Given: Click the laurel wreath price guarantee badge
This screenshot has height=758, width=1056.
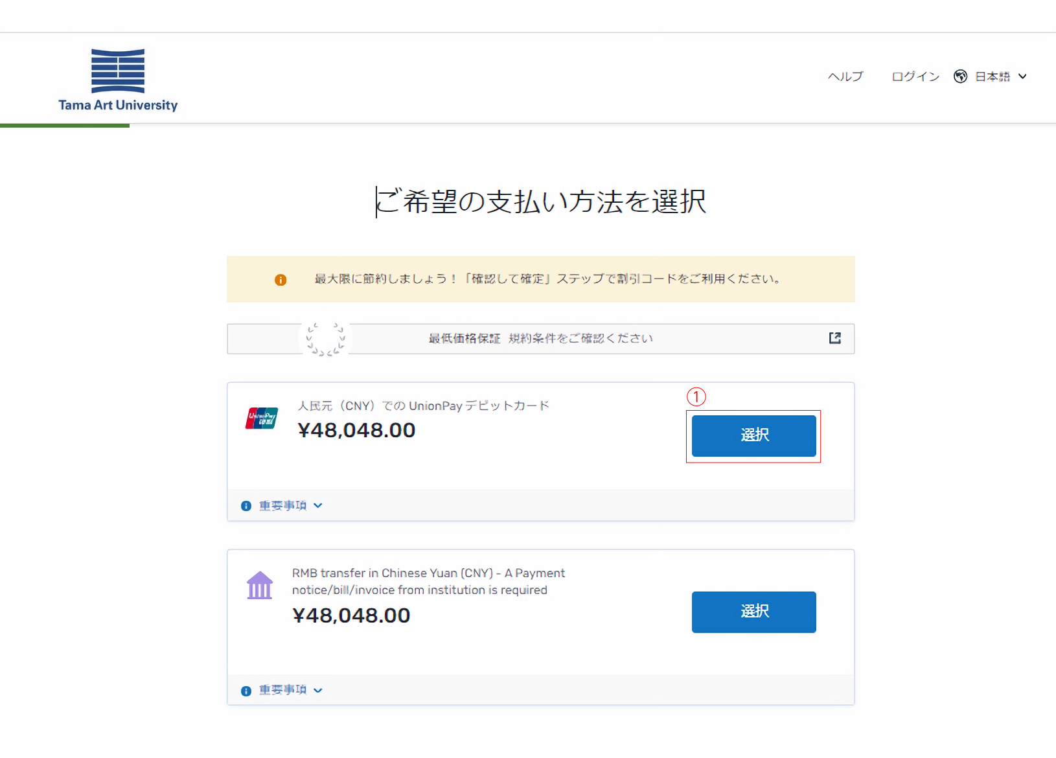Looking at the screenshot, I should point(325,339).
